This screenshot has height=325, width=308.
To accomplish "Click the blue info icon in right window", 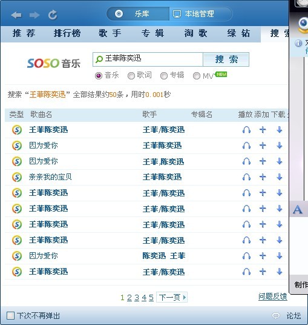I will (298, 43).
